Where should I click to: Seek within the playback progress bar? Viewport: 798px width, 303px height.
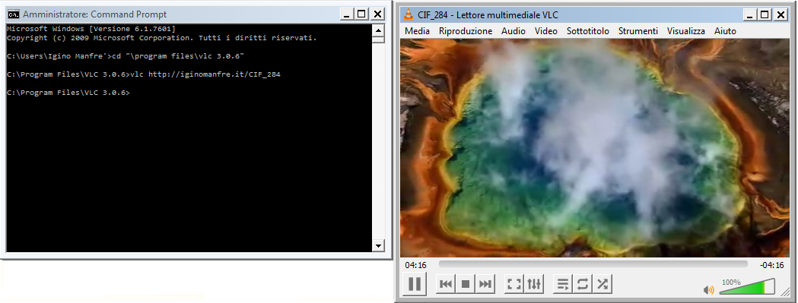point(593,264)
